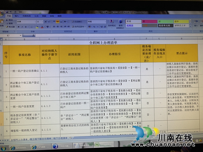Open the round Office button menu
The image size is (203, 152).
coord(2,14)
